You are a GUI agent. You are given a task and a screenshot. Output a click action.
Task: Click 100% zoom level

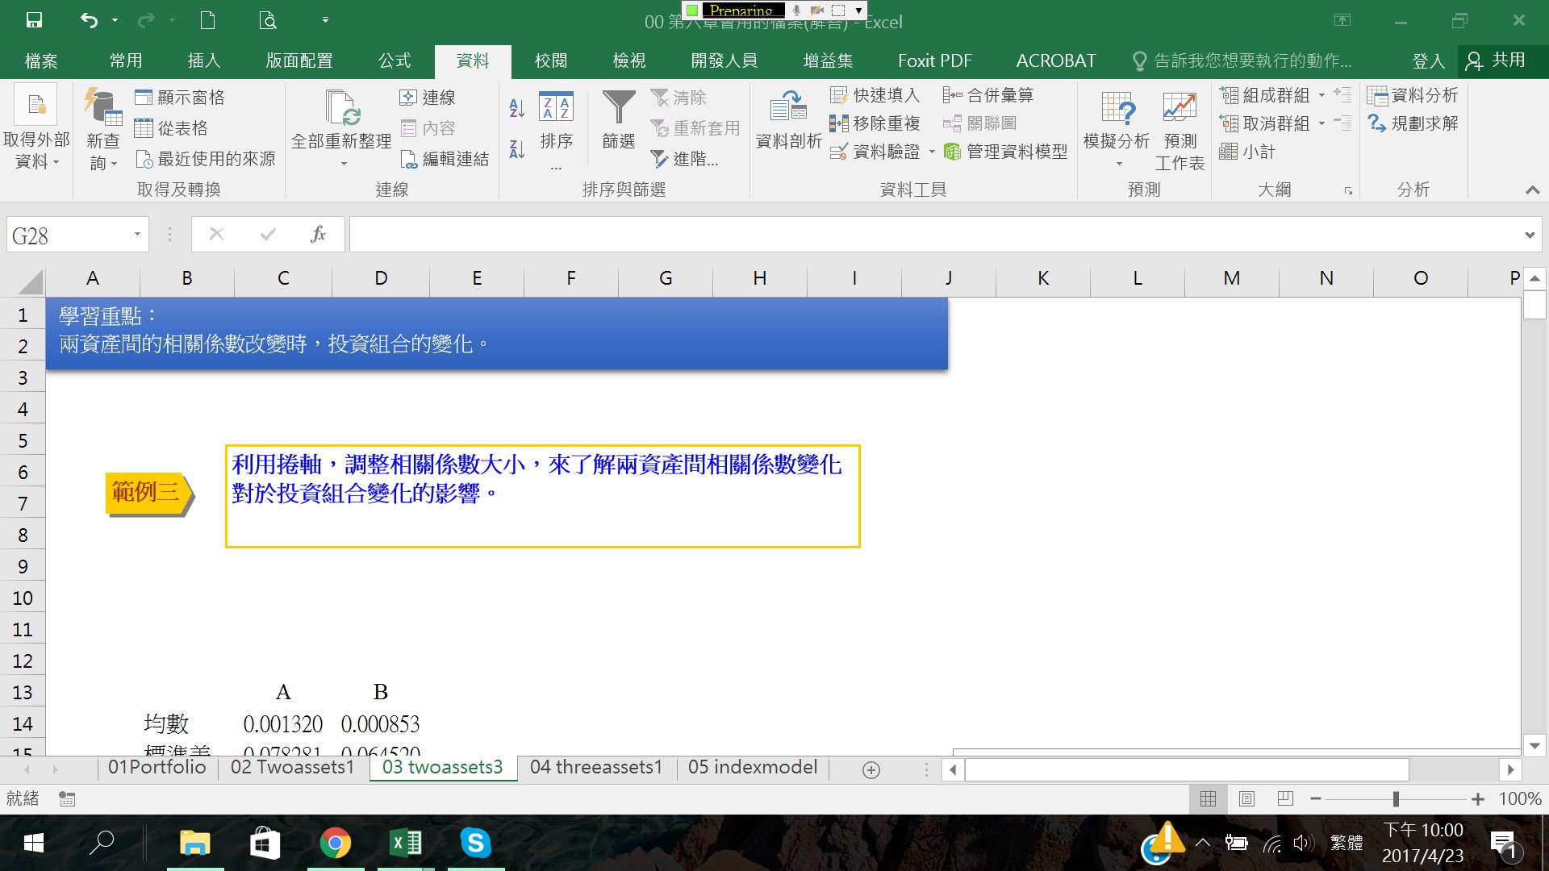pos(1520,798)
